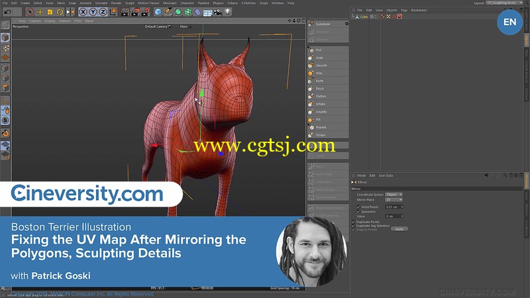Open the Sculpt menu
Viewport: 530px width, 298px height.
[x=130, y=3]
